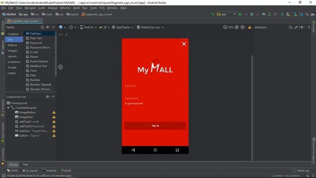Open the Event Log
Image resolution: width=316 pixels, height=178 pixels.
301,171
